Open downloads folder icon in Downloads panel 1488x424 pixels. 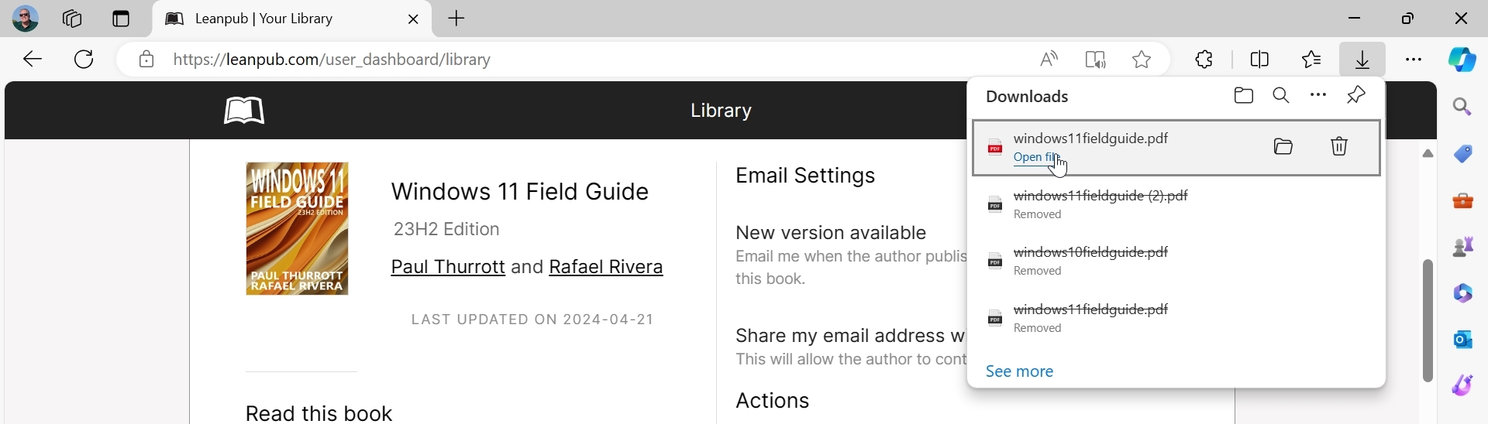click(1244, 96)
